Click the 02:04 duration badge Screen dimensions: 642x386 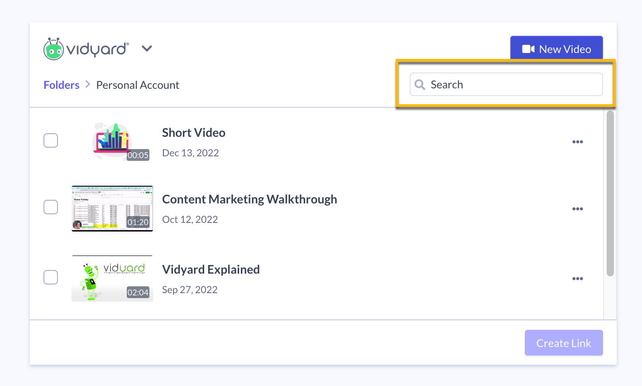coord(138,292)
